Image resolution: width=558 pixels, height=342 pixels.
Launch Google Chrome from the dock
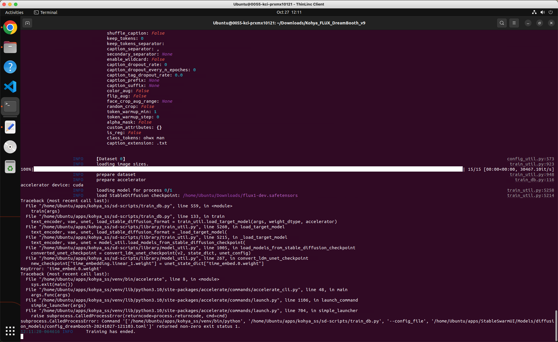pos(10,28)
